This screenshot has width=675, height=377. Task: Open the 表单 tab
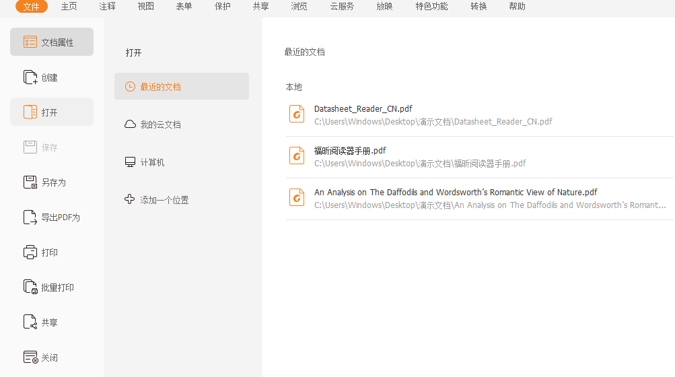184,7
